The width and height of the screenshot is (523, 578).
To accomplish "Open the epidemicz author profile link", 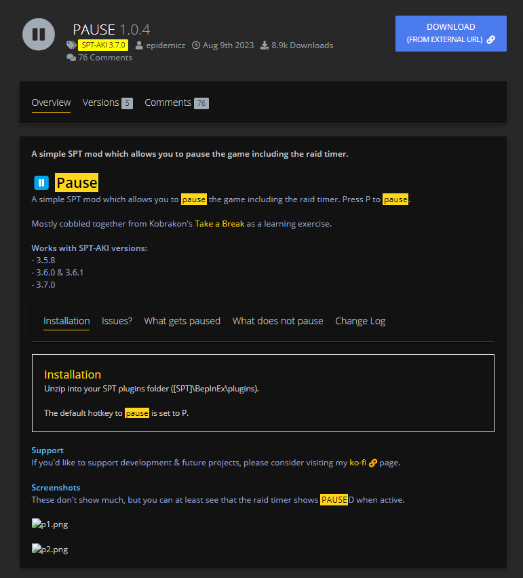I will pos(166,45).
